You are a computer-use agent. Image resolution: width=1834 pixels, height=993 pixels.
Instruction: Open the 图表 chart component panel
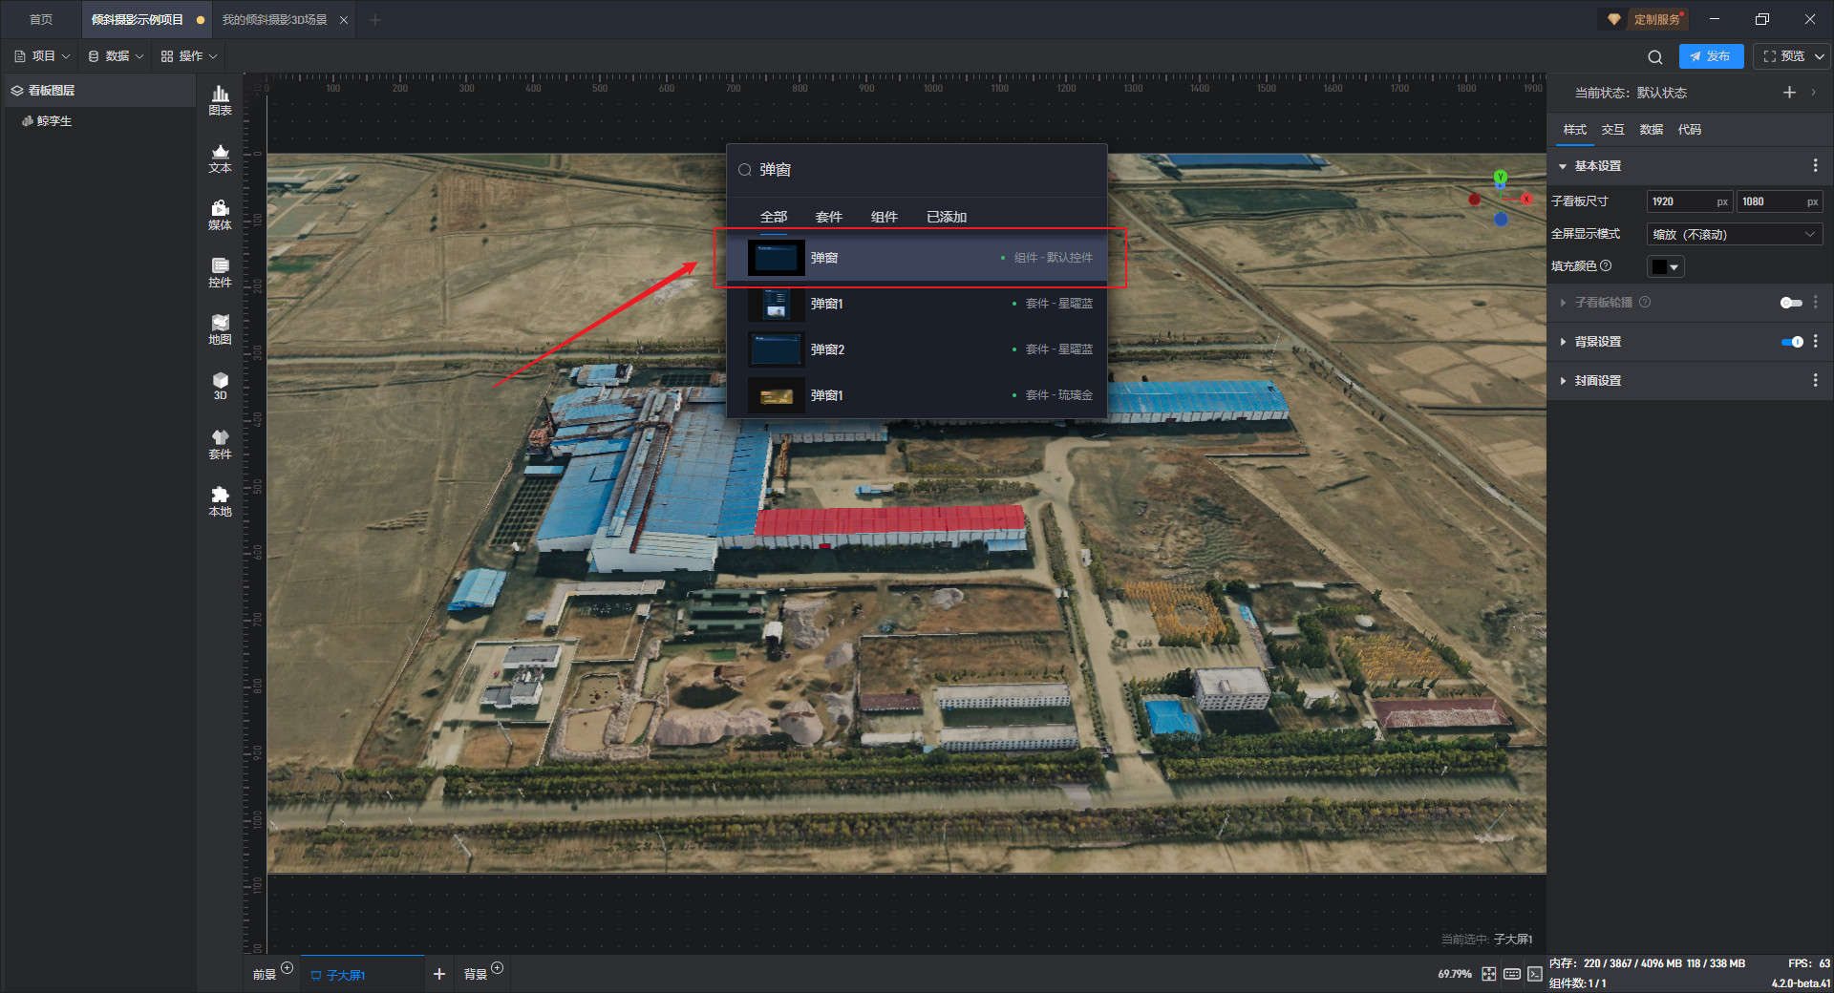click(220, 99)
